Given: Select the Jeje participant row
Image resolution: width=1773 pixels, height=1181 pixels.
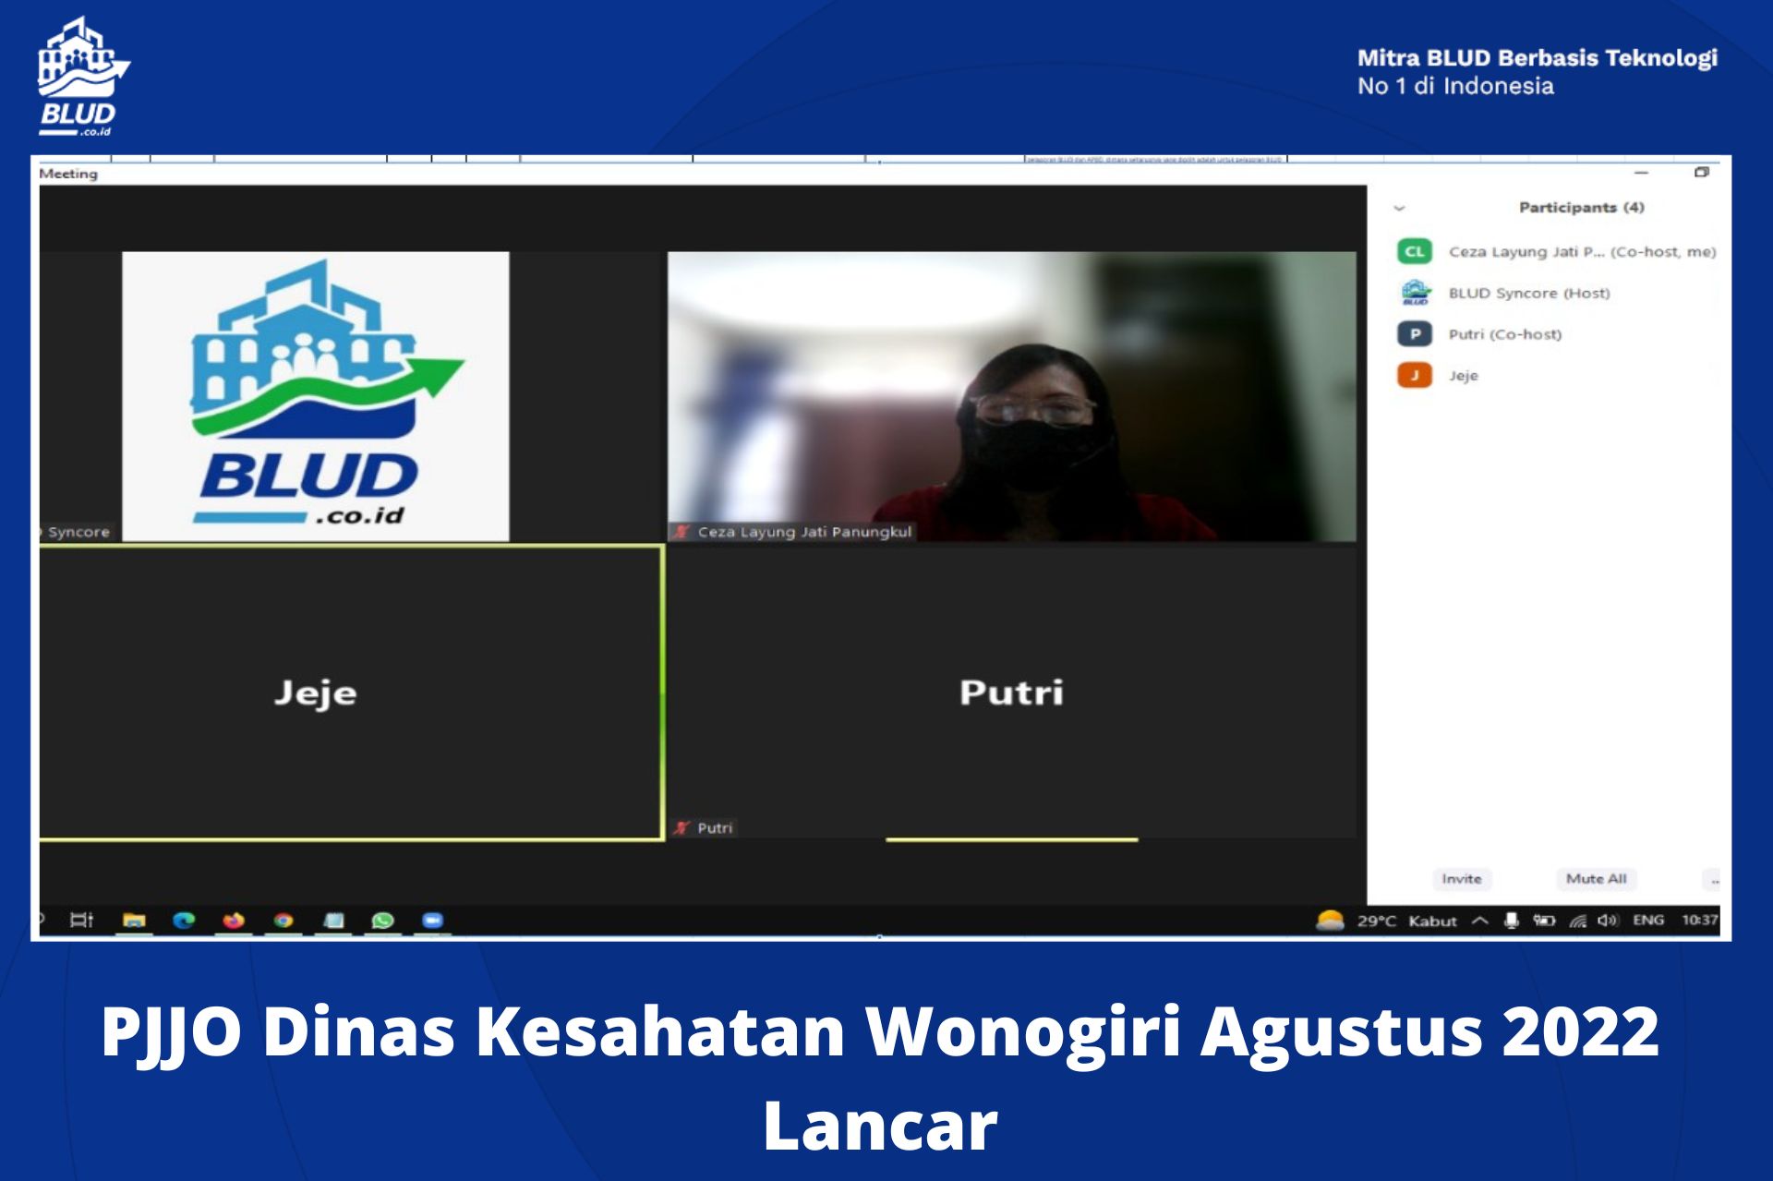Looking at the screenshot, I should [x=1557, y=375].
